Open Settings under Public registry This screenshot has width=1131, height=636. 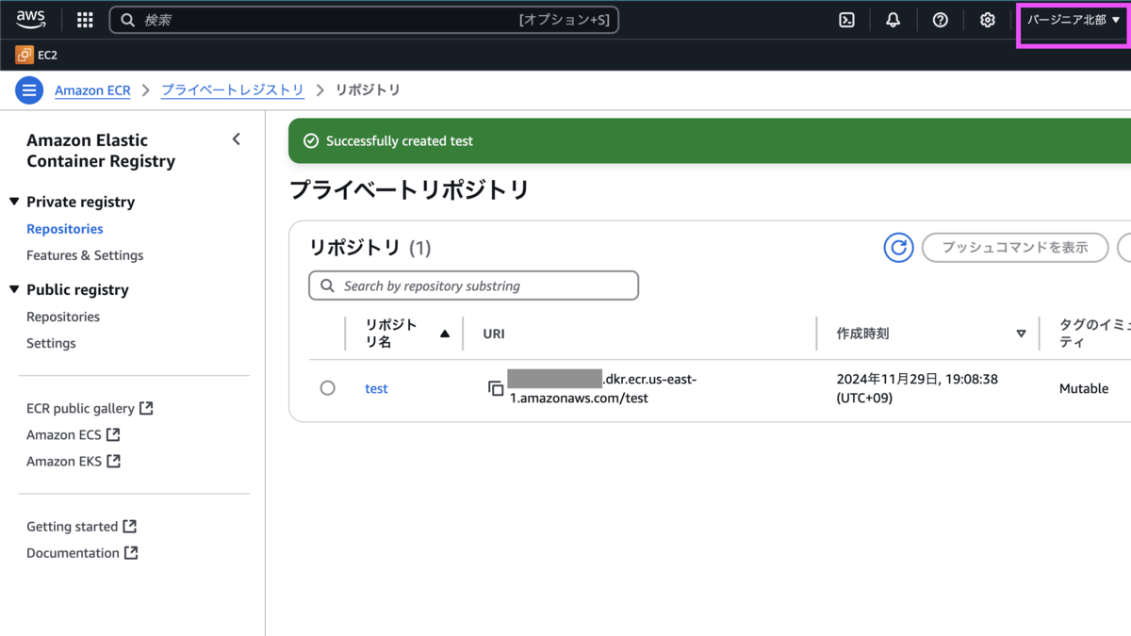(51, 343)
